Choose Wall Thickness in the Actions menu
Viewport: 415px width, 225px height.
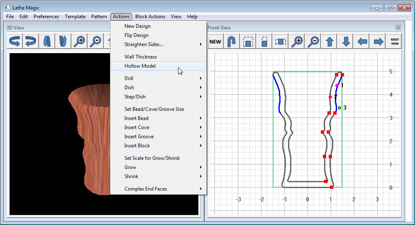point(141,57)
